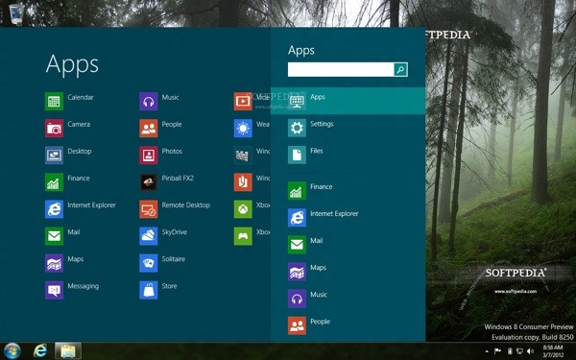The image size is (576, 360).
Task: Open the Remote Desktop app icon
Action: point(149,209)
